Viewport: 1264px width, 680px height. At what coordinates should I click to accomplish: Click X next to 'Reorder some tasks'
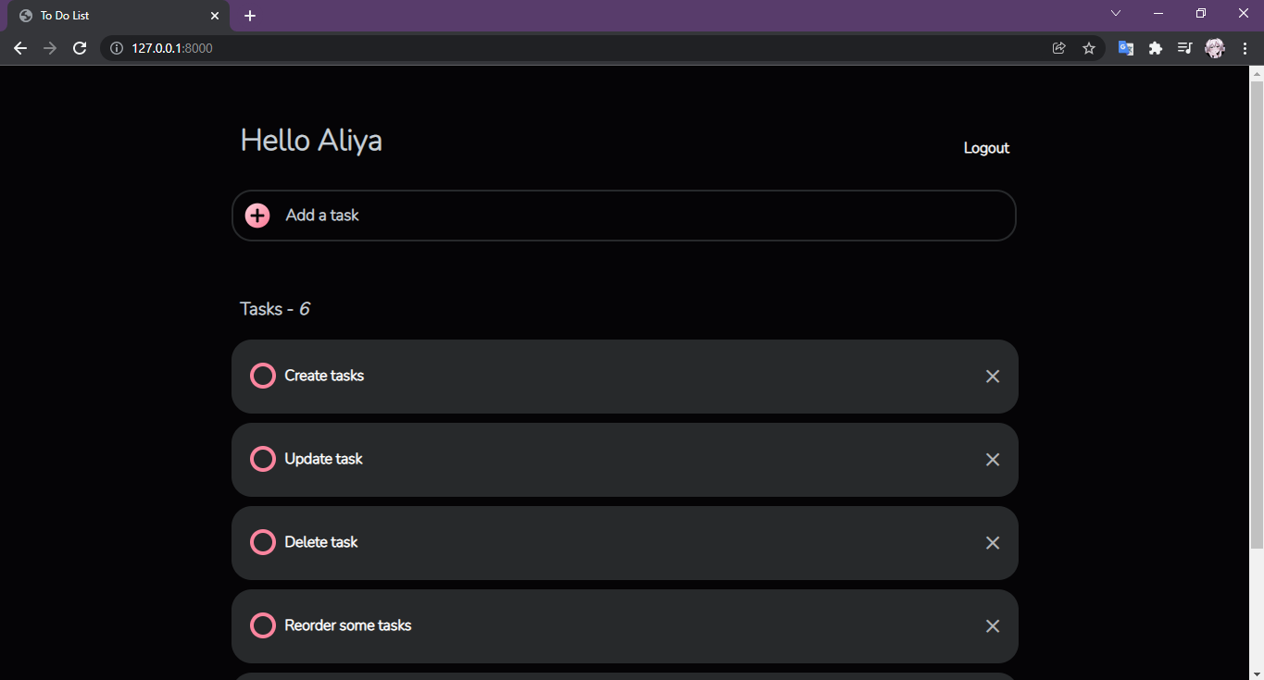992,625
